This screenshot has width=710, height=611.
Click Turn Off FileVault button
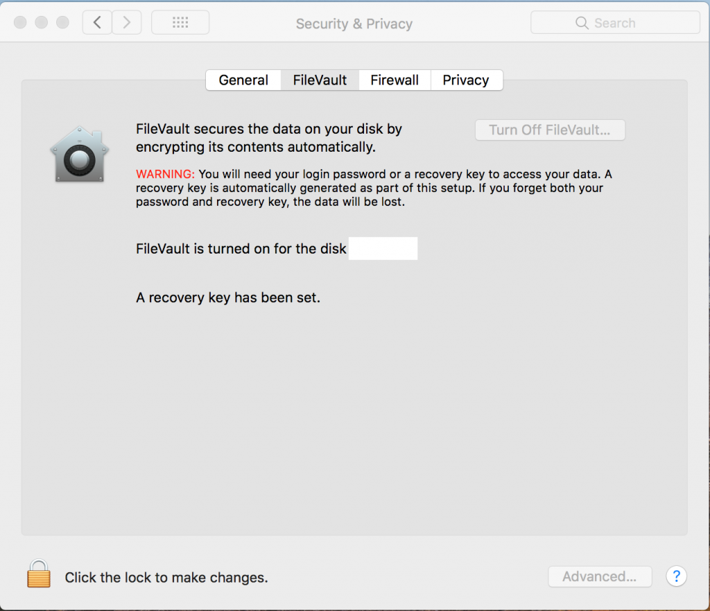(550, 130)
